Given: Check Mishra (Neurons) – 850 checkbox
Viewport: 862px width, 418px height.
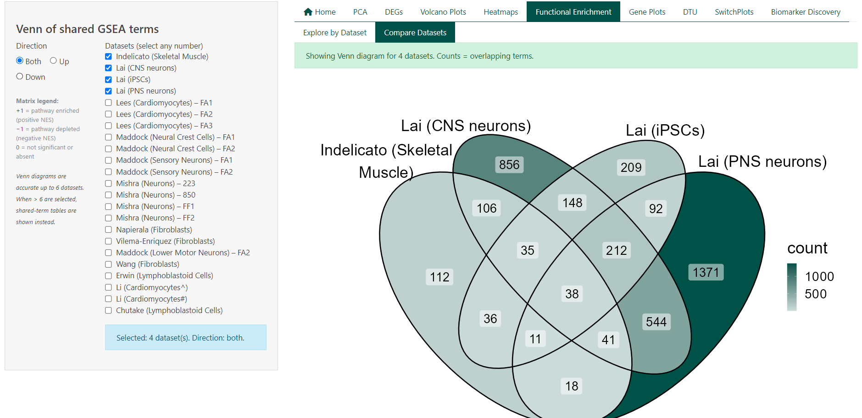Looking at the screenshot, I should coord(108,195).
